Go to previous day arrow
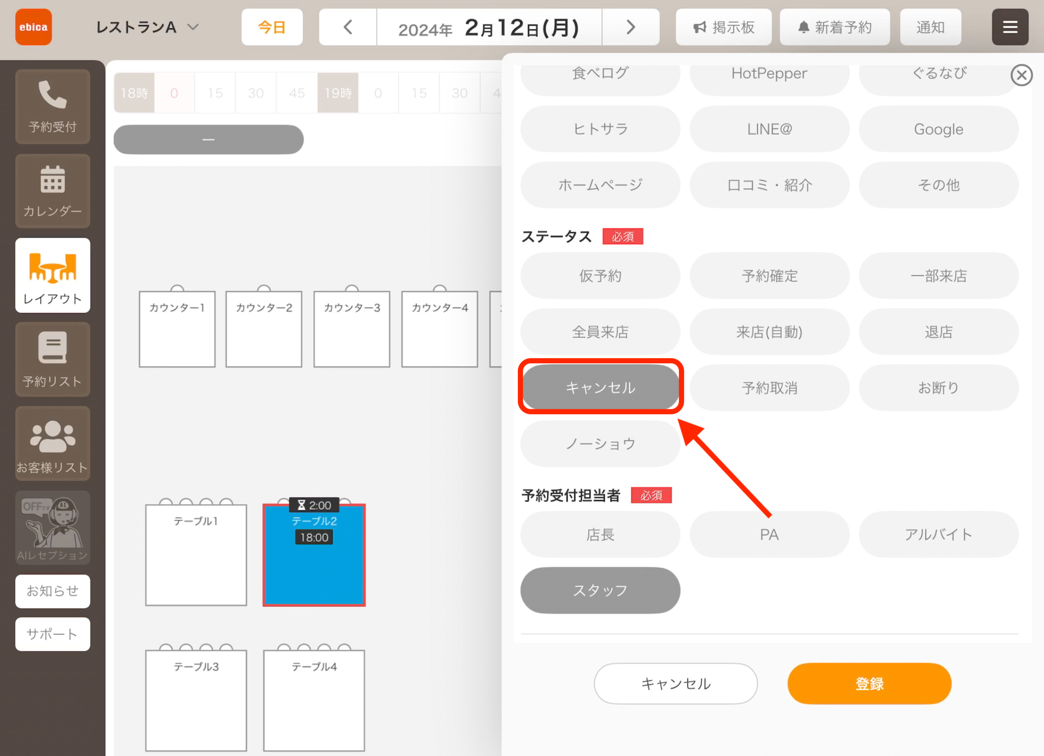Viewport: 1044px width, 756px height. [x=348, y=27]
